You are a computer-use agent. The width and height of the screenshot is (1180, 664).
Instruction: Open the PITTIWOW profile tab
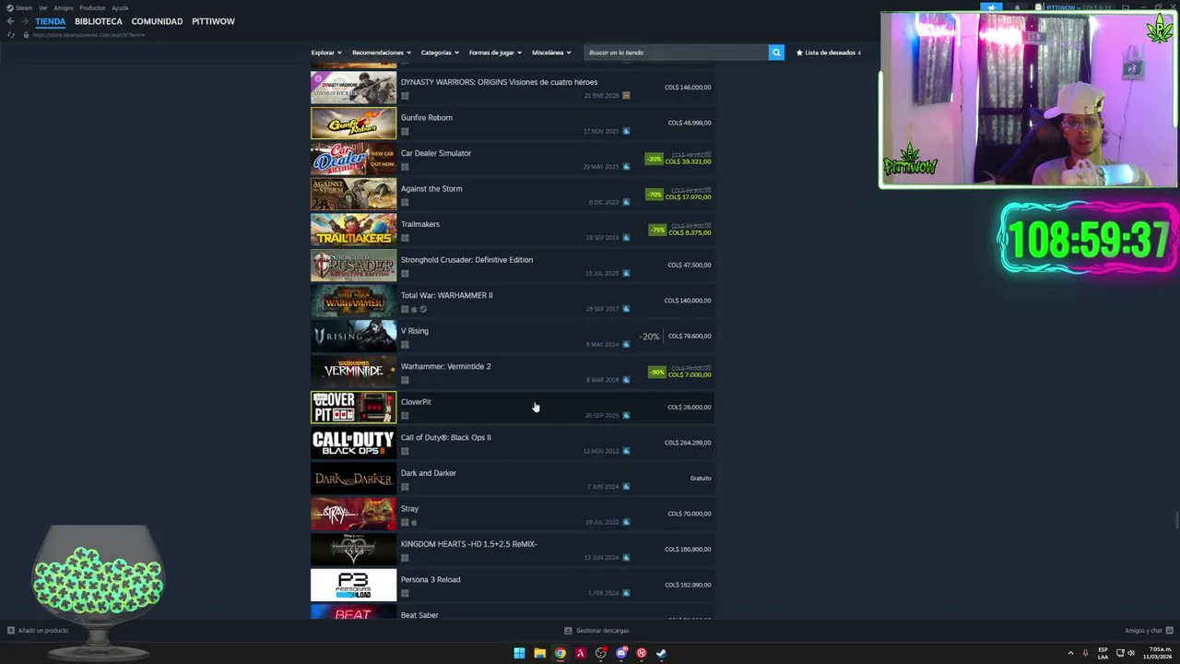(213, 21)
